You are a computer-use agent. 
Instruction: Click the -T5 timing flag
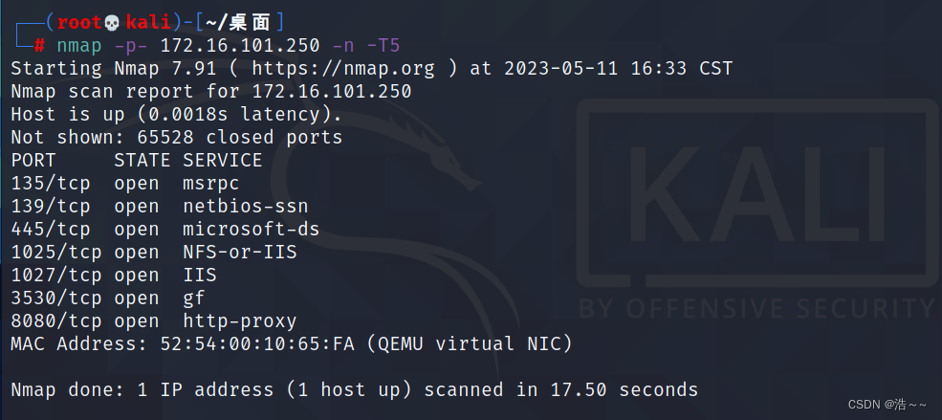[383, 46]
